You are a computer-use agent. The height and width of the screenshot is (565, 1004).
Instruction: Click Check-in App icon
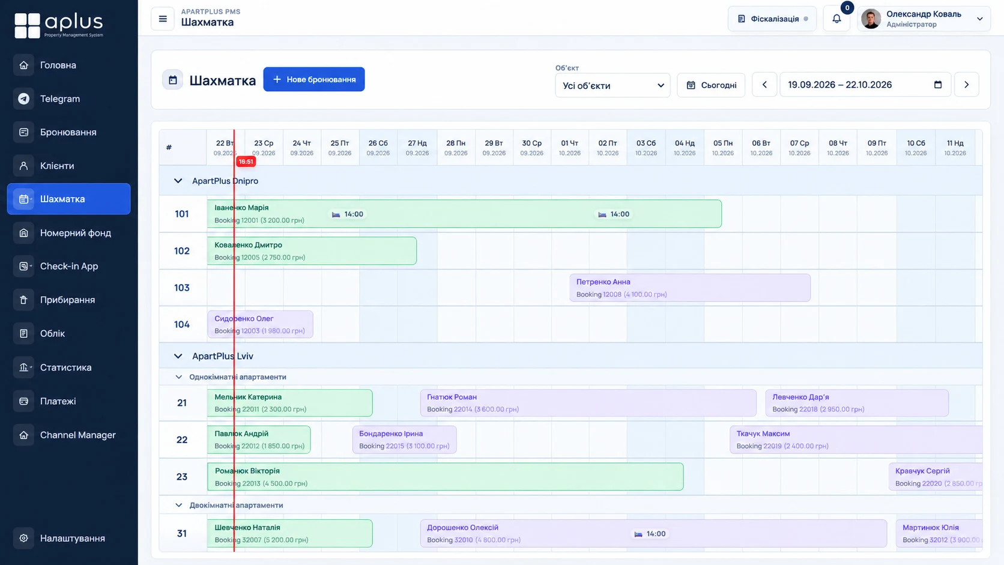(23, 266)
